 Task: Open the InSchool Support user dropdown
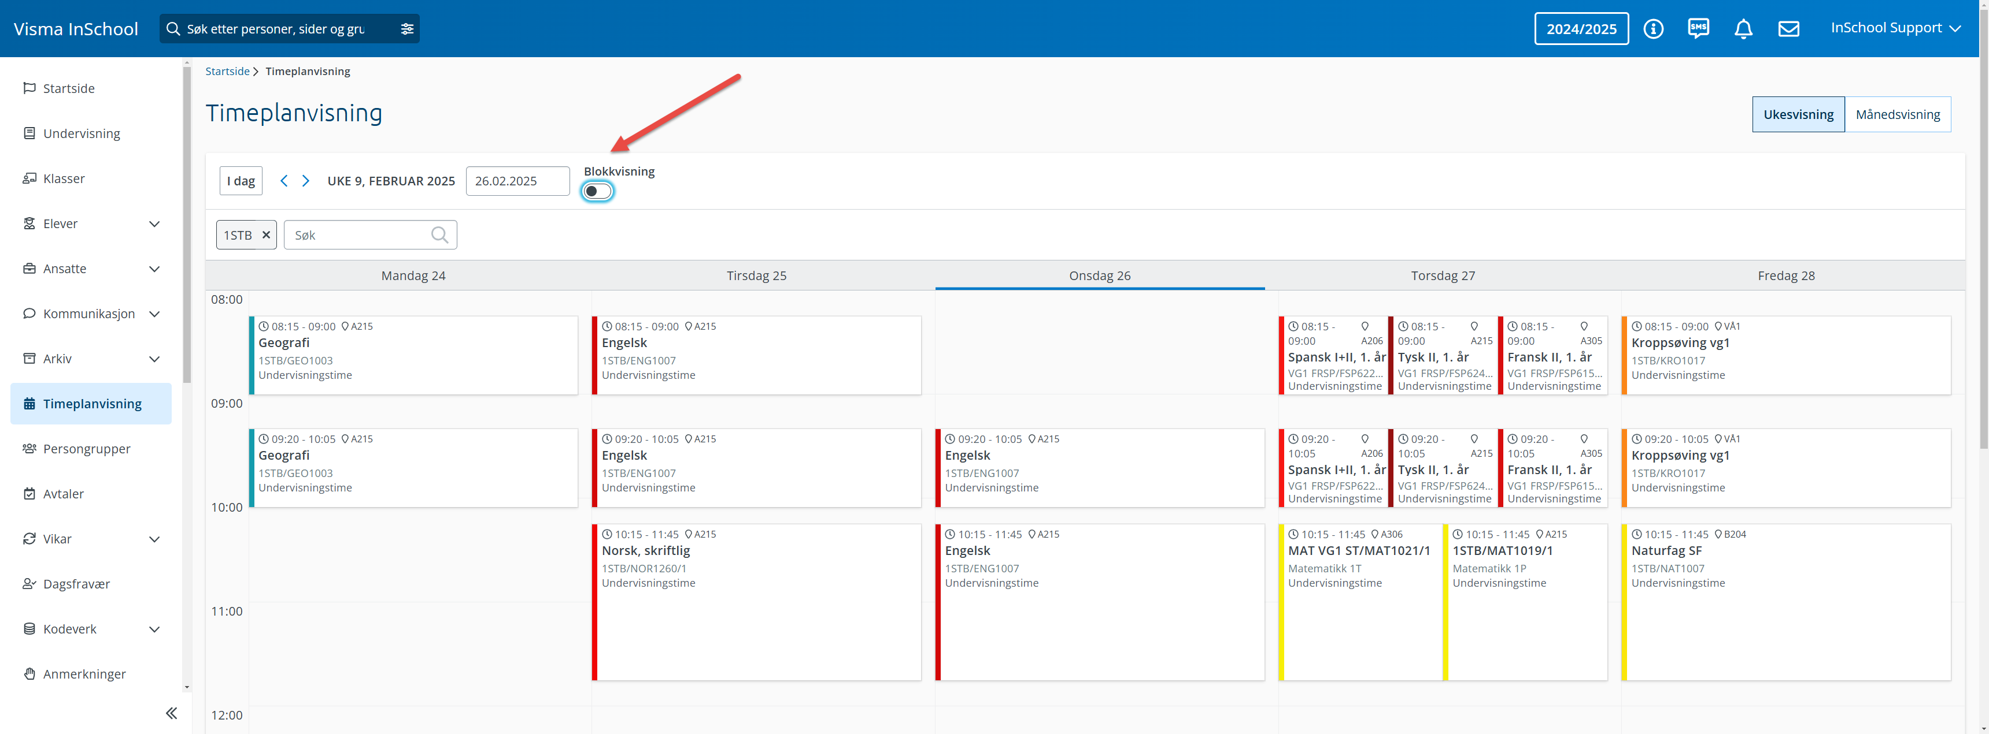point(1895,28)
